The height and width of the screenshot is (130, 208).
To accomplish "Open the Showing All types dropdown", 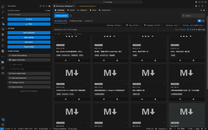I will (x=119, y=25).
